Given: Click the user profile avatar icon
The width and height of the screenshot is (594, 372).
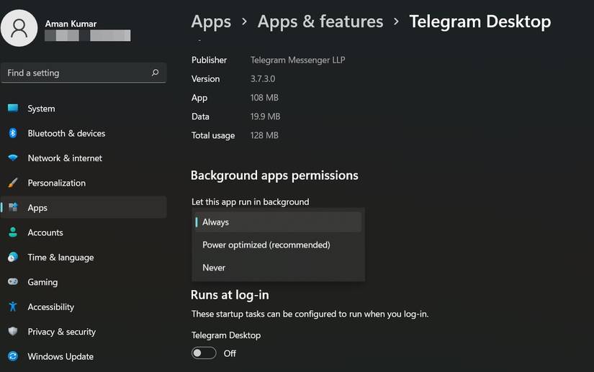Looking at the screenshot, I should 19,28.
